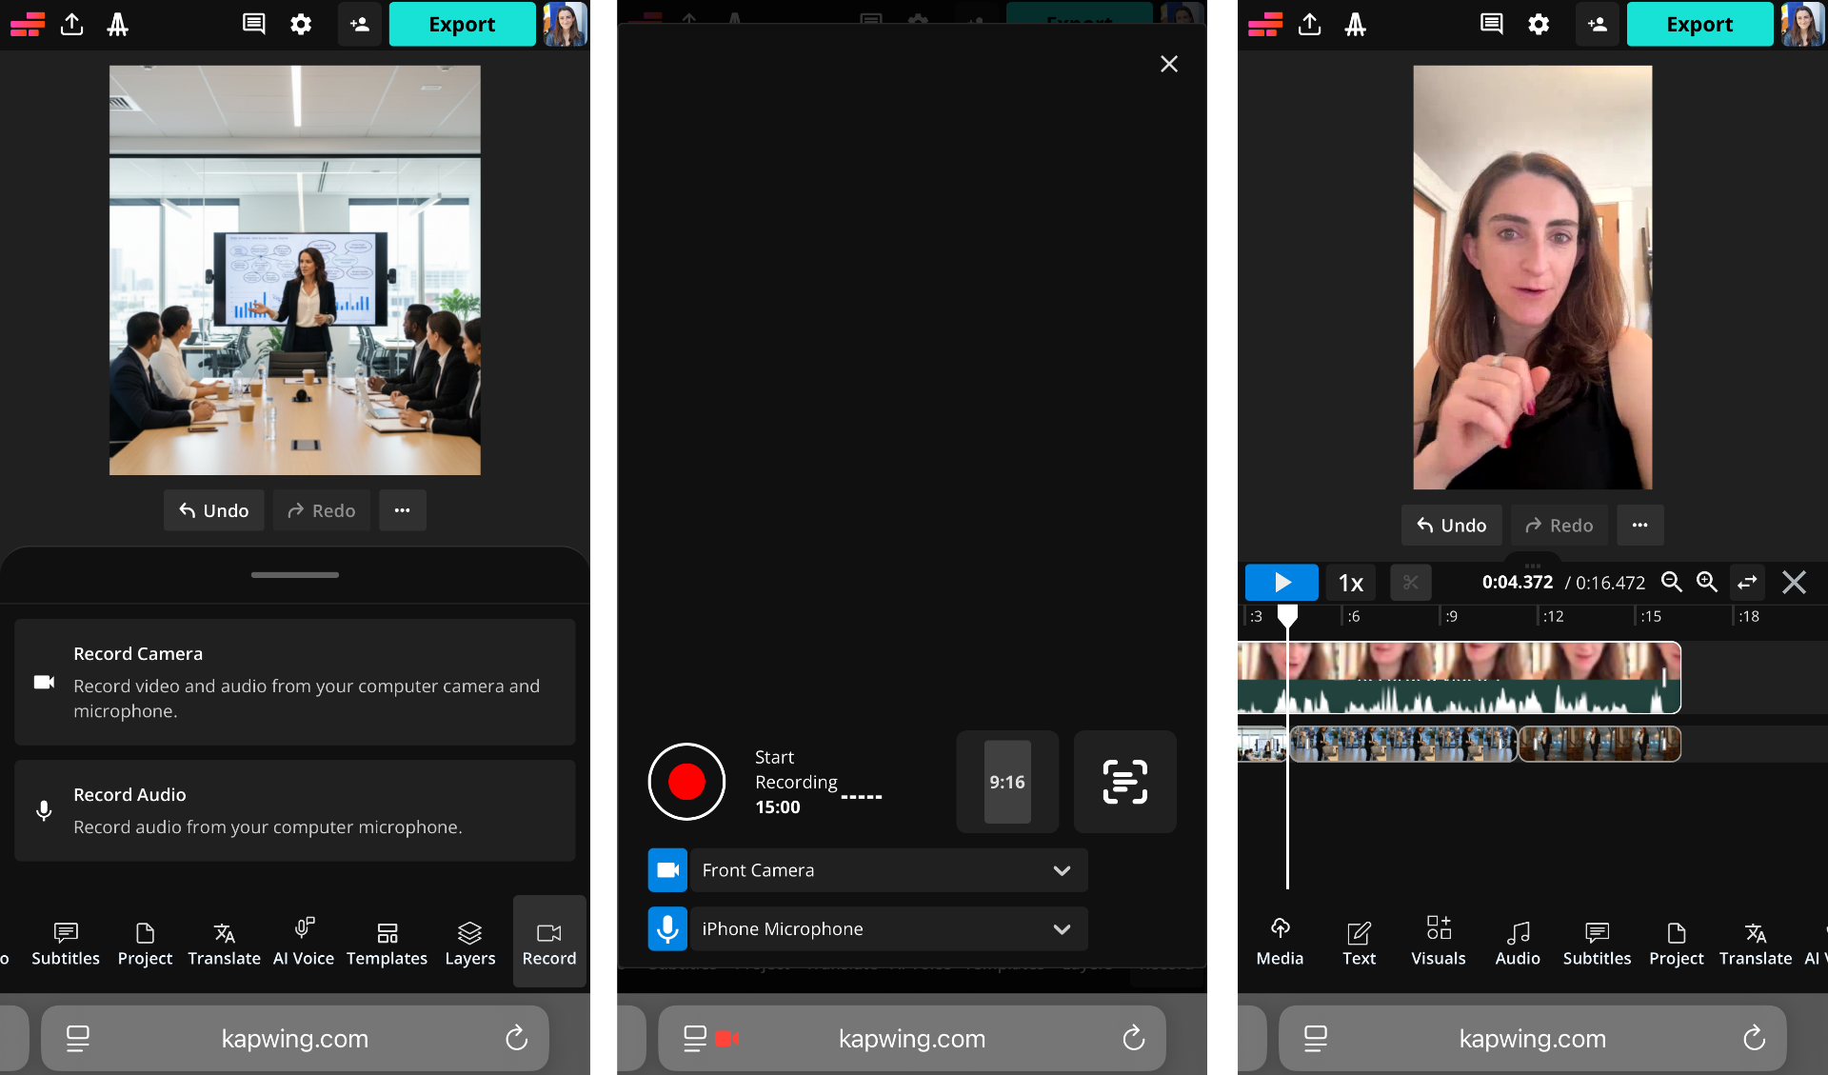Open the Templates tab in left toolbar
This screenshot has width=1828, height=1075.
pos(387,943)
